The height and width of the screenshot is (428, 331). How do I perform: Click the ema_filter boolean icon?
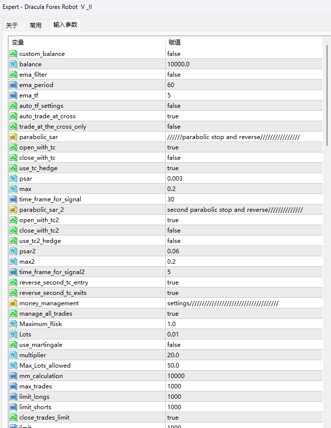[x=13, y=75]
